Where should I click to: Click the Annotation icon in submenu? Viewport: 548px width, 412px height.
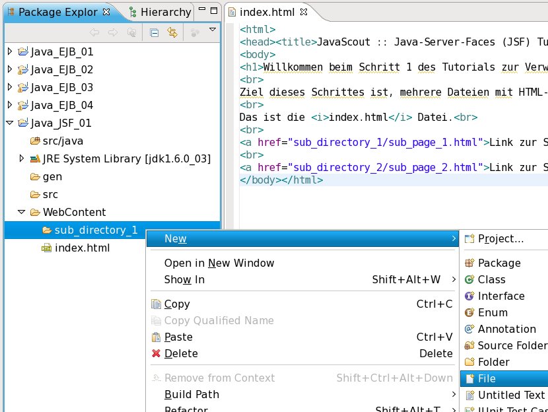[x=469, y=329]
